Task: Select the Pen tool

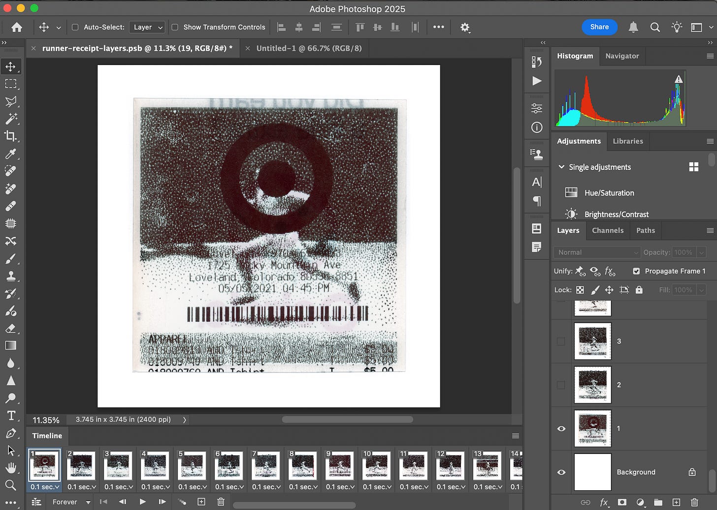Action: click(11, 433)
